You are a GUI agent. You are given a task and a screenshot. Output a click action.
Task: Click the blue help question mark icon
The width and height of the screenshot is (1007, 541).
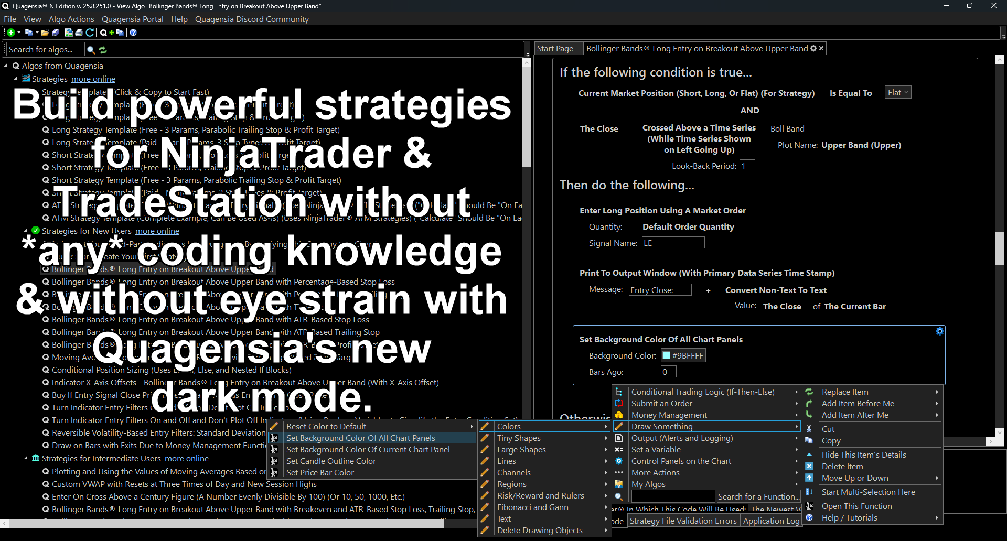pyautogui.click(x=133, y=33)
